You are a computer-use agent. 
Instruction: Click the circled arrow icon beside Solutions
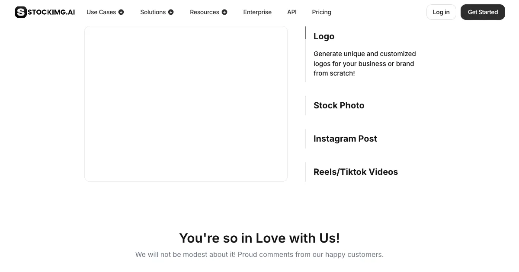pos(171,12)
